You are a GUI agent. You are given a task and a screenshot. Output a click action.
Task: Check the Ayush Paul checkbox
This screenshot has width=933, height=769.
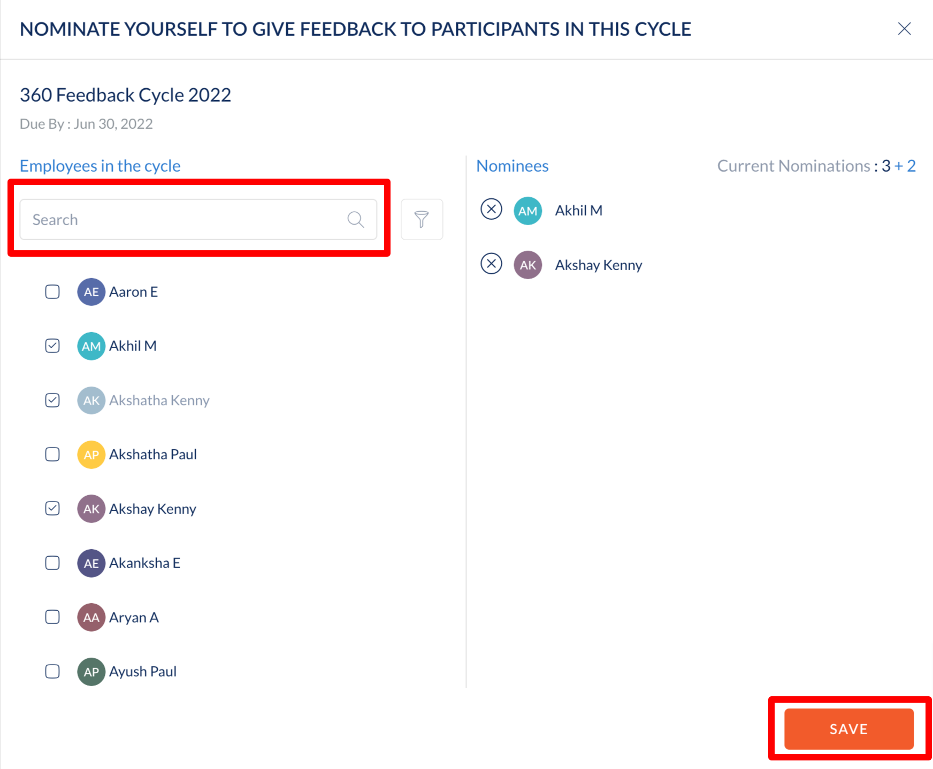[52, 671]
